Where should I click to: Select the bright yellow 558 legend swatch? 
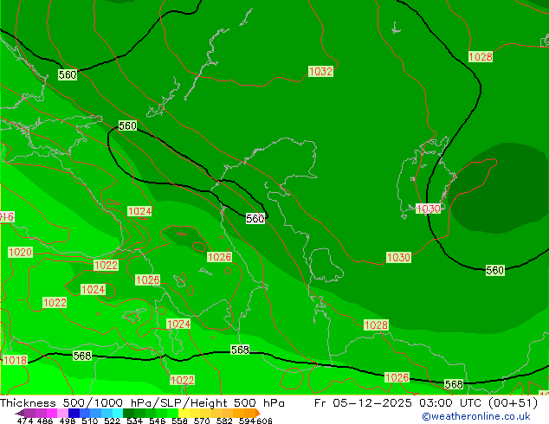[x=184, y=413]
